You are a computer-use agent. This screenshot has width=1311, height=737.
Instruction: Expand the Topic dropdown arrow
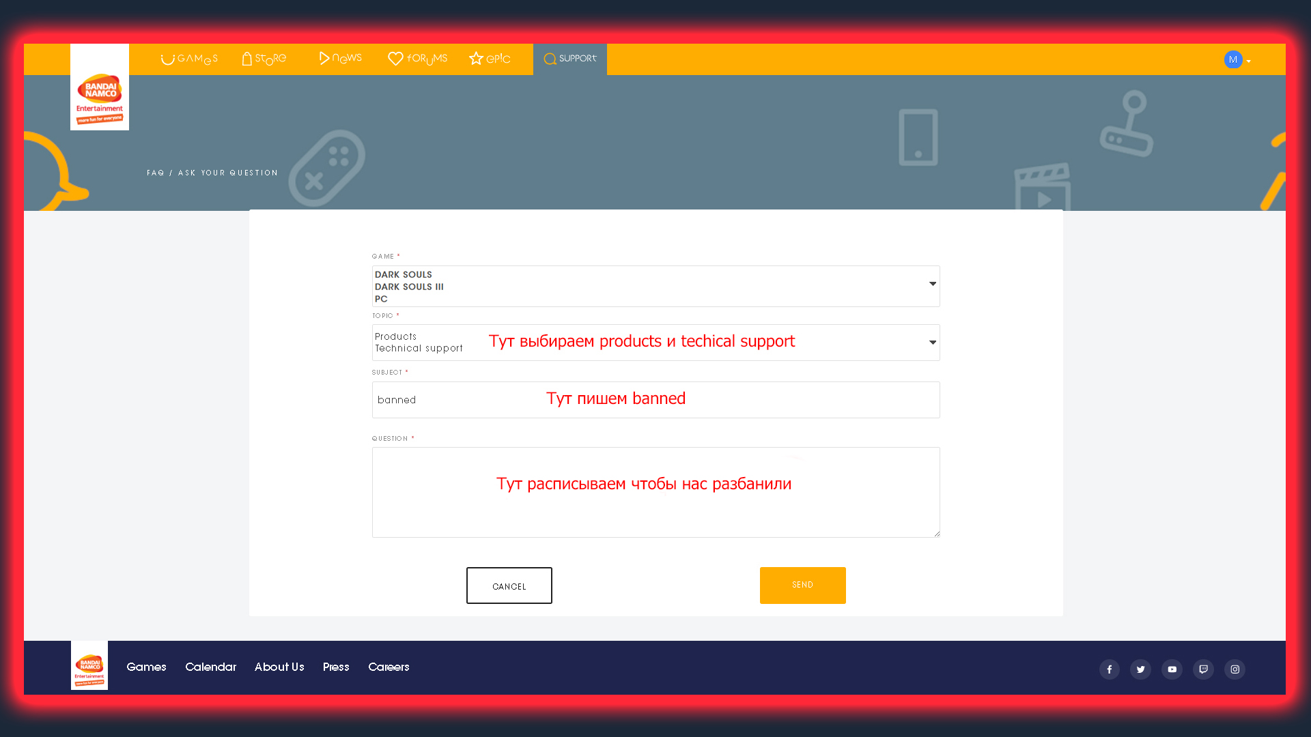[x=932, y=343]
